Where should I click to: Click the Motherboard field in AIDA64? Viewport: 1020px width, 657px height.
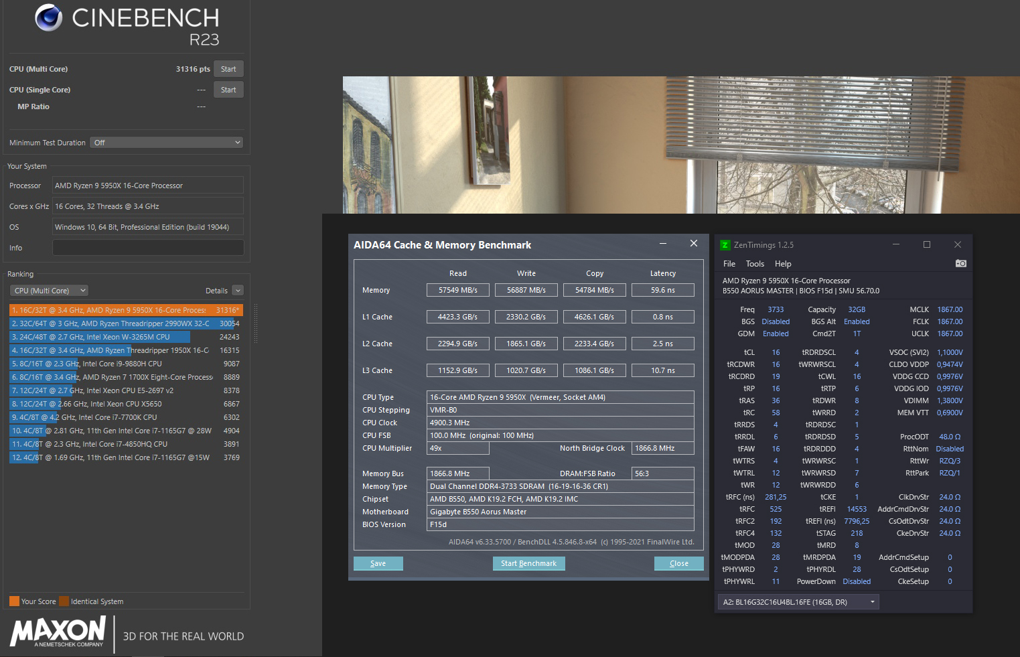click(561, 512)
